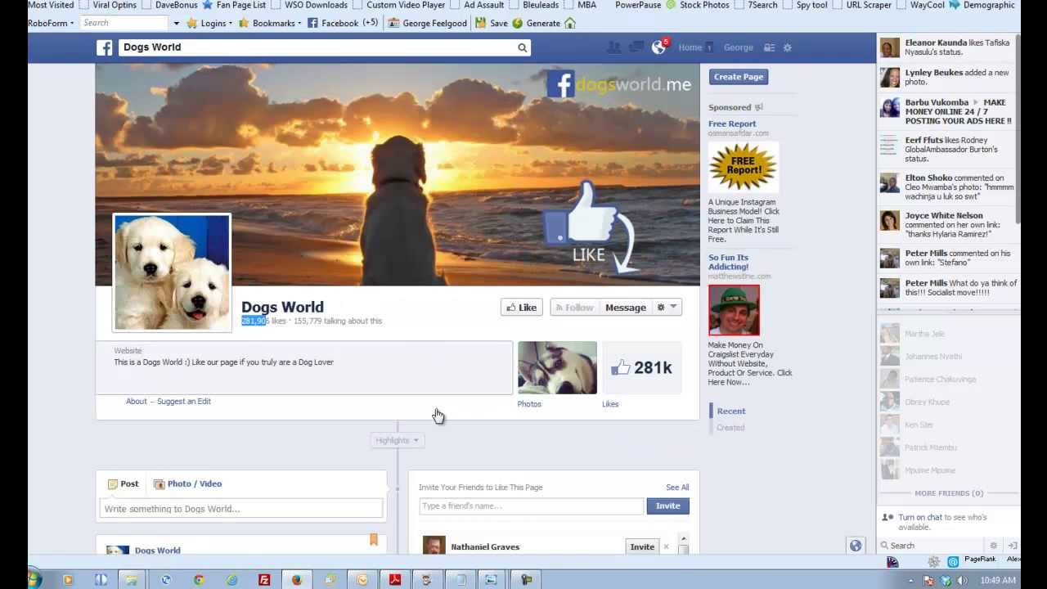Open the RoboForm dropdown menu
The height and width of the screenshot is (589, 1047).
coord(51,23)
